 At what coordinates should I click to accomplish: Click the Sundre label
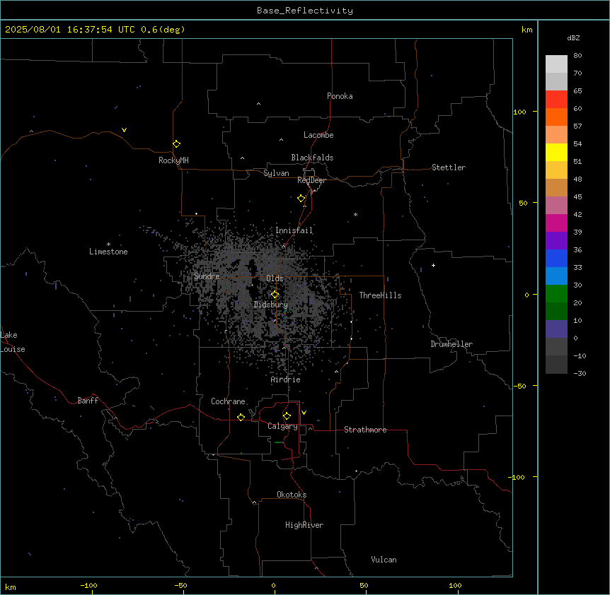(x=207, y=276)
